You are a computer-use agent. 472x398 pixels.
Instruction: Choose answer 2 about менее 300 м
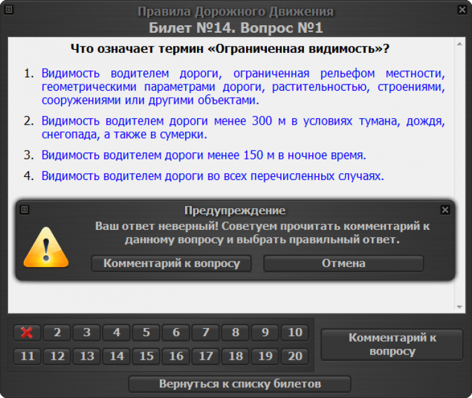tap(243, 128)
